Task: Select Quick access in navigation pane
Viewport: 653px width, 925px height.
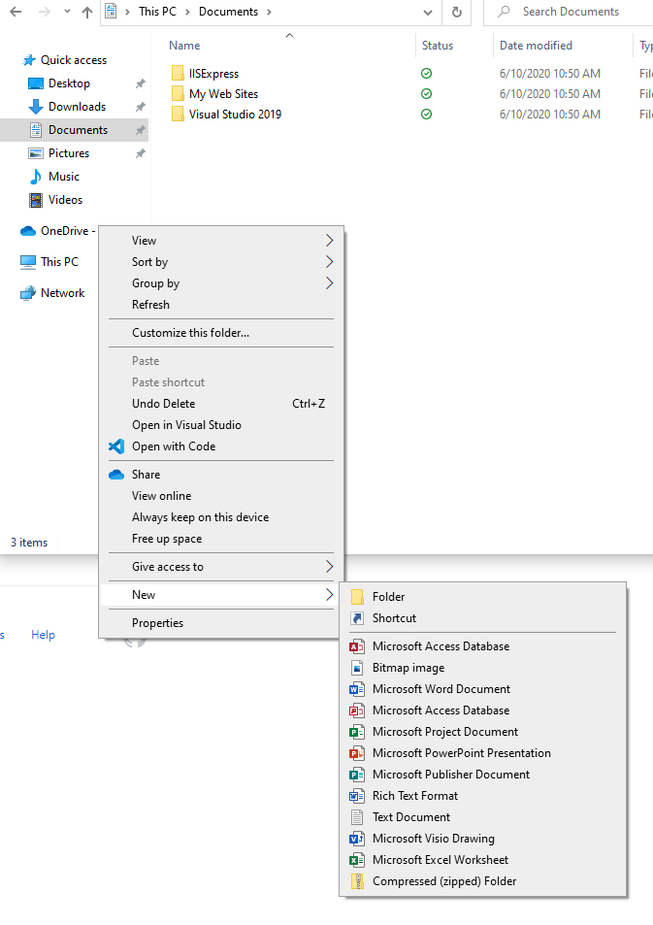Action: click(x=74, y=60)
